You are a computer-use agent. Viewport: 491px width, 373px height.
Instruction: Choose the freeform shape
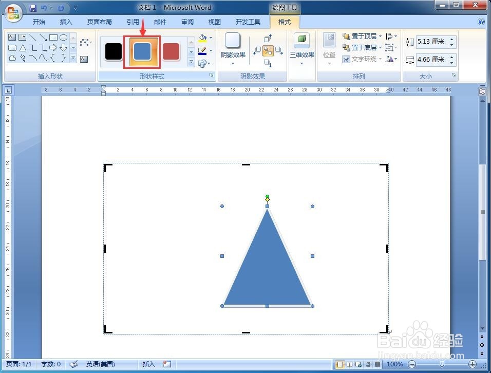[12, 58]
